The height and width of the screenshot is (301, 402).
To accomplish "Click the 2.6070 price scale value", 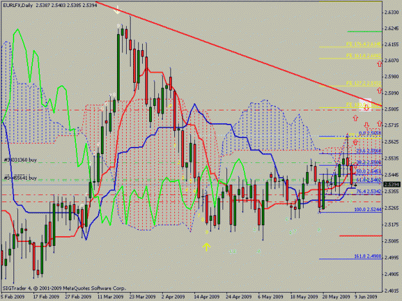I will [x=392, y=60].
